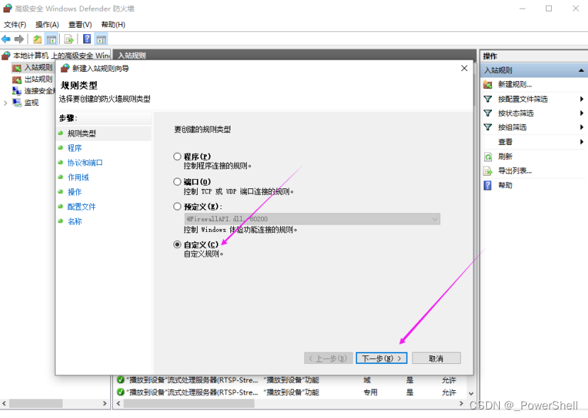The image size is (588, 418).
Task: Click the 按状态筛选 funnel icon
Action: [x=488, y=113]
